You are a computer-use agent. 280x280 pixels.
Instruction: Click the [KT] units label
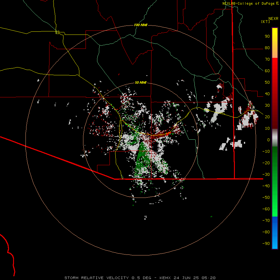(265, 21)
